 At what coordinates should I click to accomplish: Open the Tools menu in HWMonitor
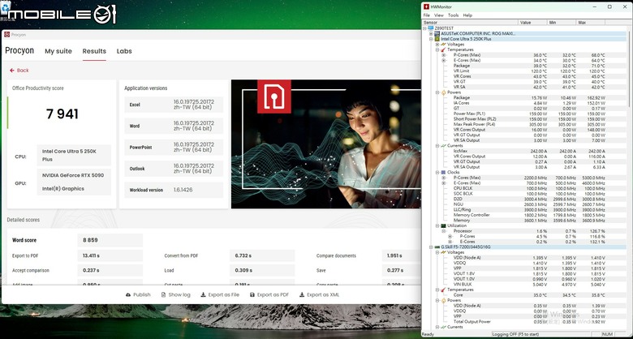454,15
